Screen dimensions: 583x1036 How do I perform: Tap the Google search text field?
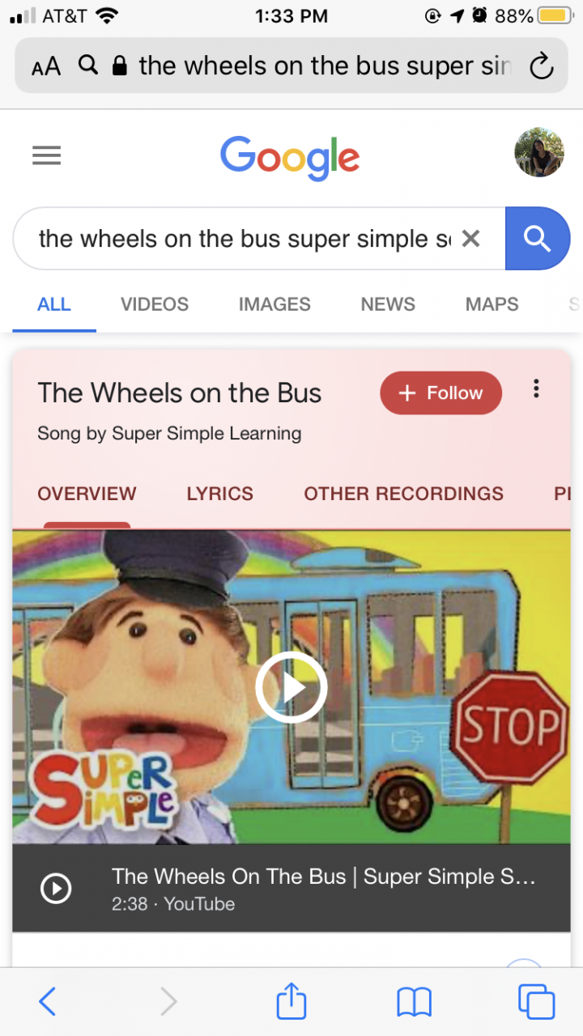(243, 239)
